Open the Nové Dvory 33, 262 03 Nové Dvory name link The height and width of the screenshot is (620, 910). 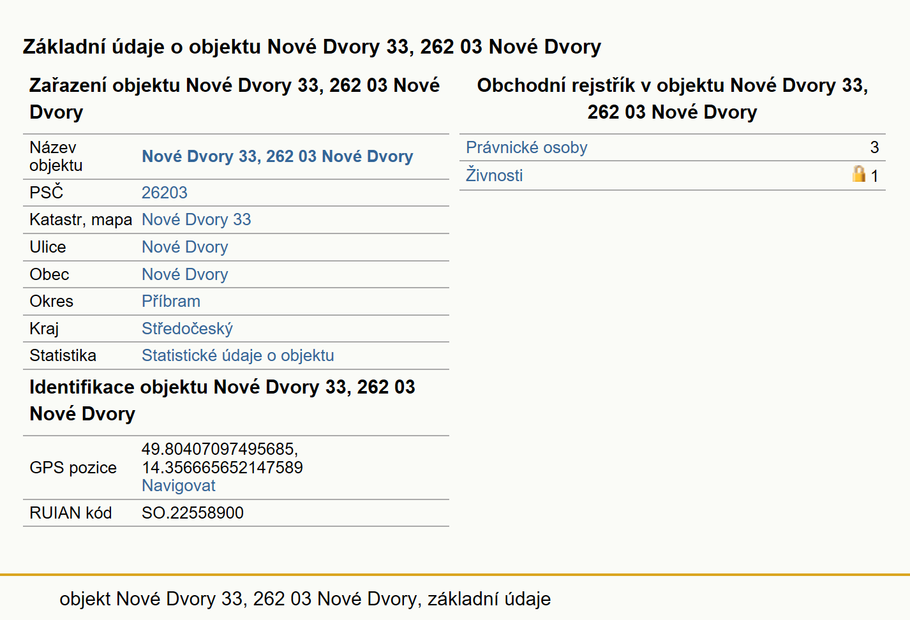tap(277, 156)
